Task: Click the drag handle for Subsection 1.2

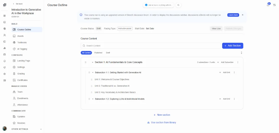Action: pyautogui.click(x=89, y=99)
